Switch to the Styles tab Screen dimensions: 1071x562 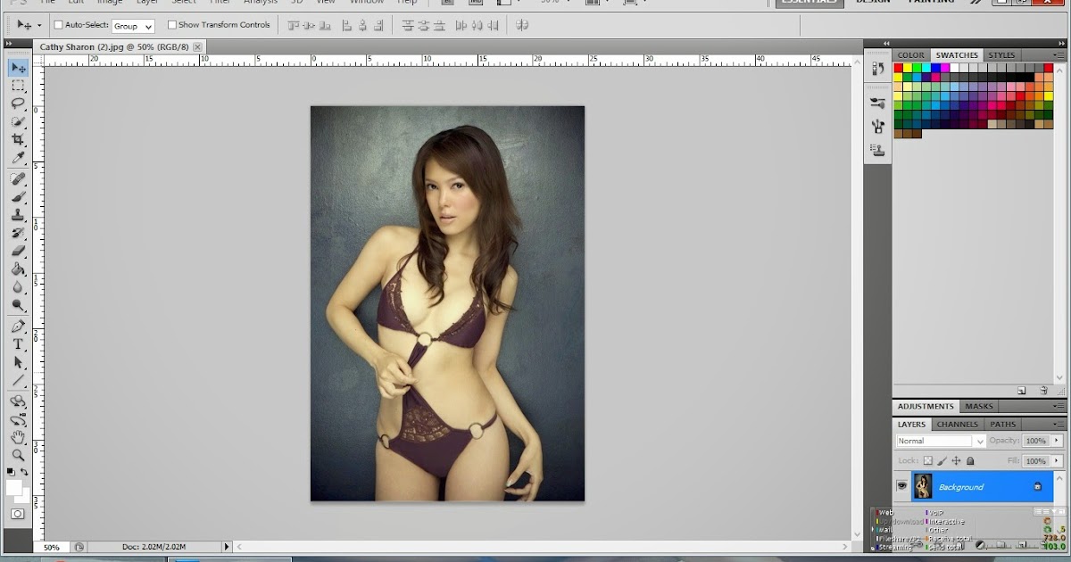(1001, 55)
